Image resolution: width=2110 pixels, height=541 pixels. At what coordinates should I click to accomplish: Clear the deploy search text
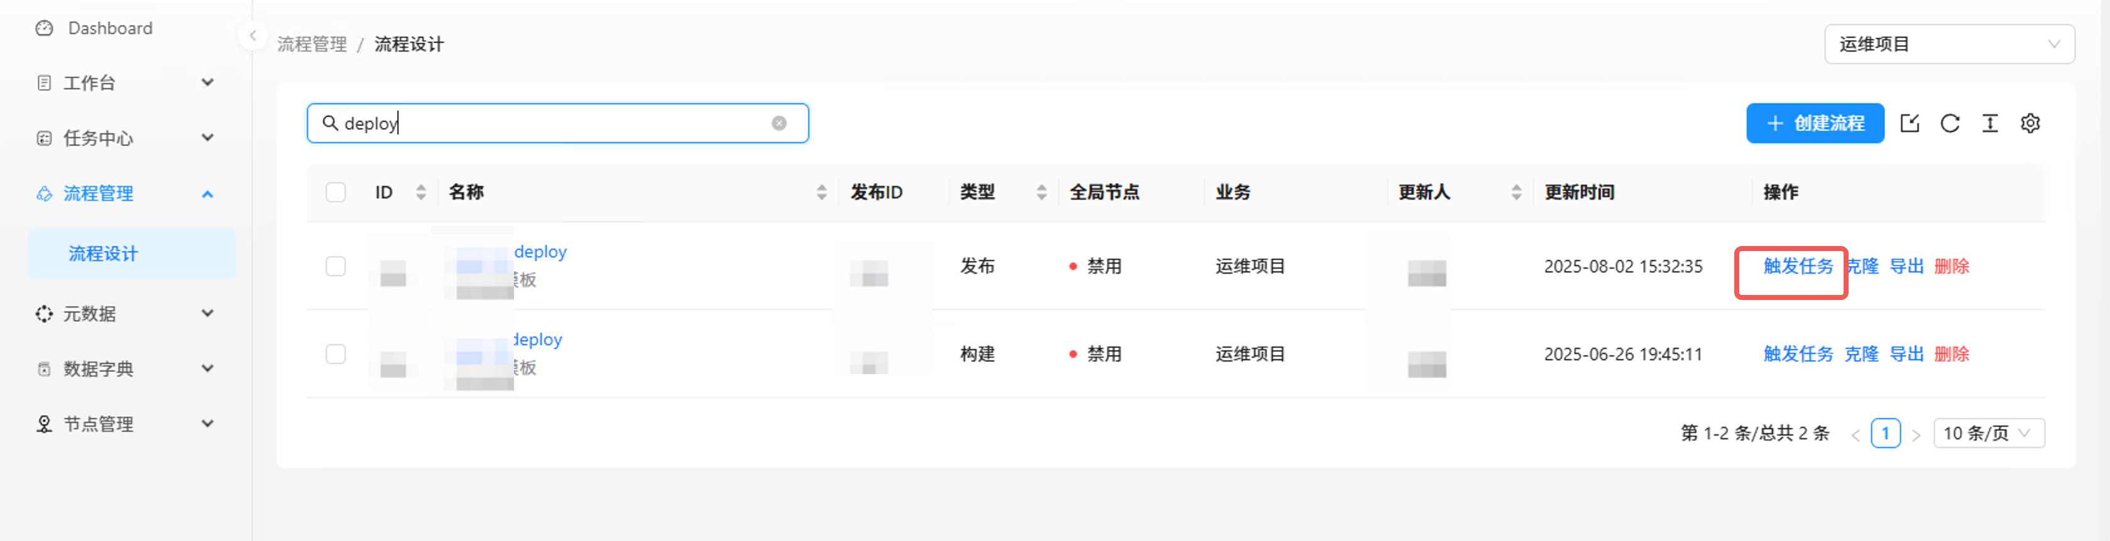tap(778, 123)
